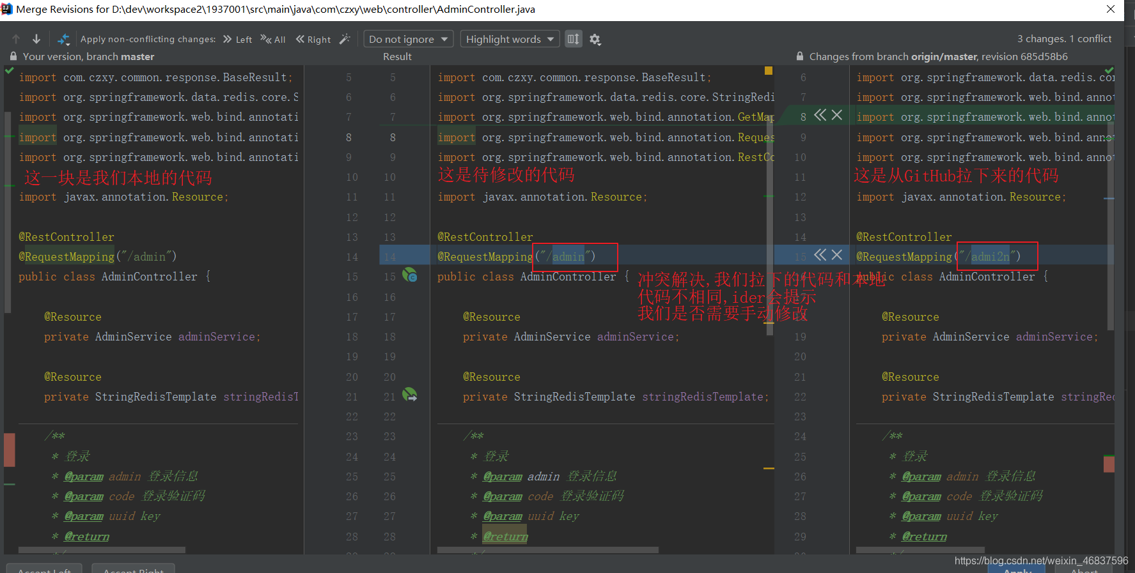Ignore right change at line 8
This screenshot has height=573, width=1135.
pyautogui.click(x=836, y=115)
